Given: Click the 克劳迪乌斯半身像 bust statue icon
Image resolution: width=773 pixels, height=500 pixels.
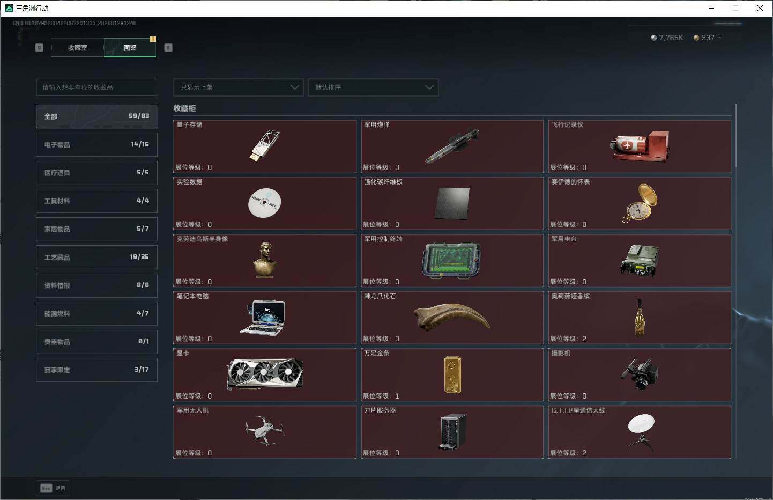Looking at the screenshot, I should (x=265, y=260).
